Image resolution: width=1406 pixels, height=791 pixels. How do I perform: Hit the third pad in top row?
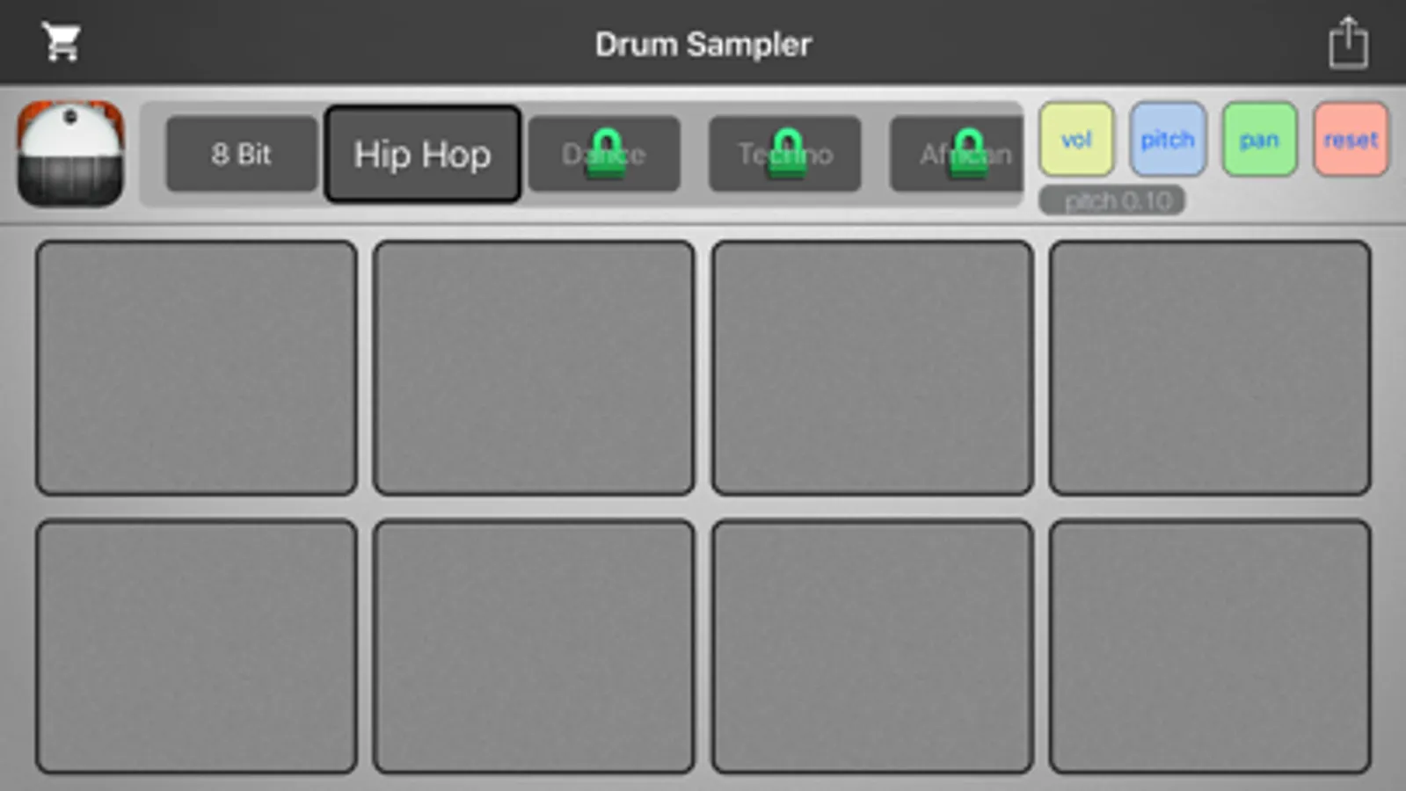point(872,367)
